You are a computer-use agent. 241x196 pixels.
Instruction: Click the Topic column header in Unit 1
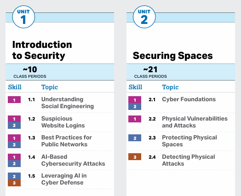point(50,87)
